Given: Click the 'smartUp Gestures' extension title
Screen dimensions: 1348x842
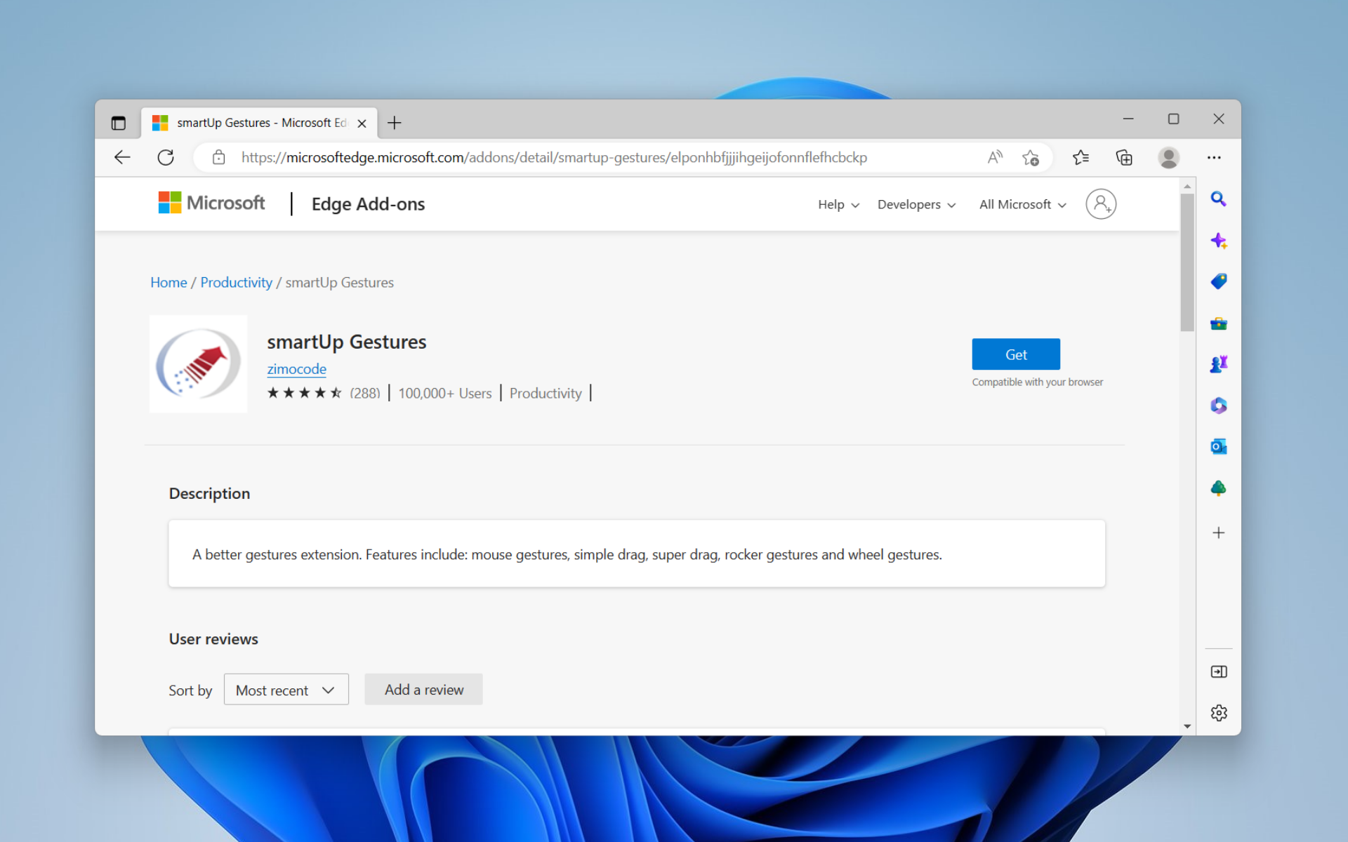Looking at the screenshot, I should tap(346, 342).
